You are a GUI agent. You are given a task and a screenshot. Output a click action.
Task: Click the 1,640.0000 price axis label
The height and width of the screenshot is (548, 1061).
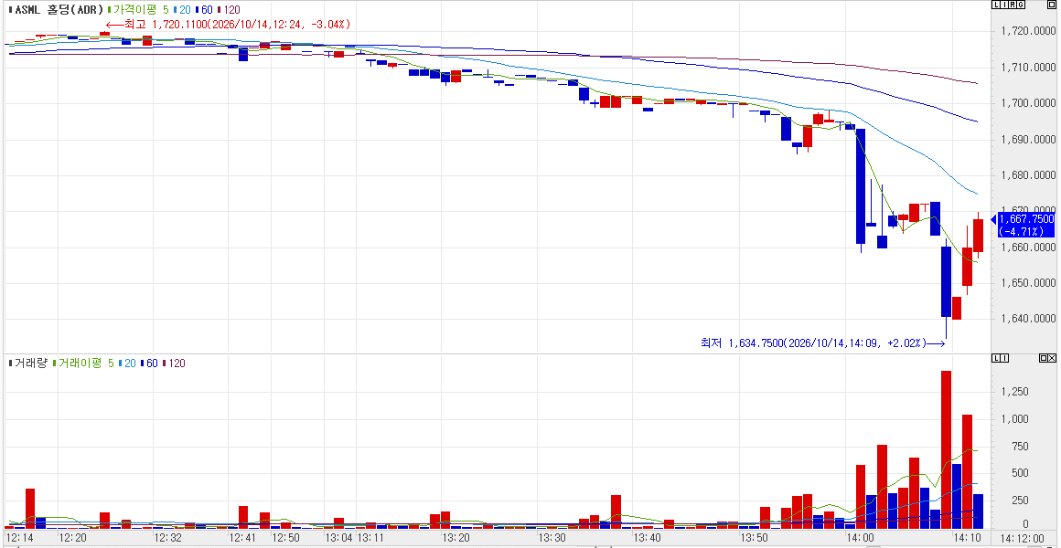pyautogui.click(x=1028, y=319)
